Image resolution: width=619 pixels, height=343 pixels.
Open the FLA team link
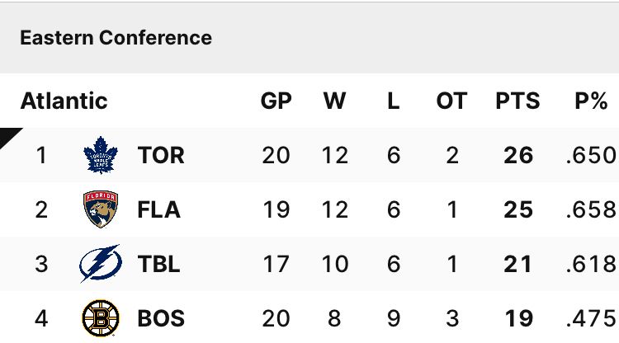[158, 209]
